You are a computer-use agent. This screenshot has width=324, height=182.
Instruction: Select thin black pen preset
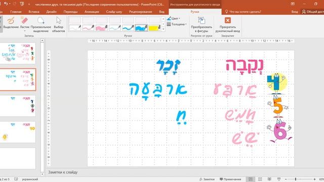click(x=75, y=28)
